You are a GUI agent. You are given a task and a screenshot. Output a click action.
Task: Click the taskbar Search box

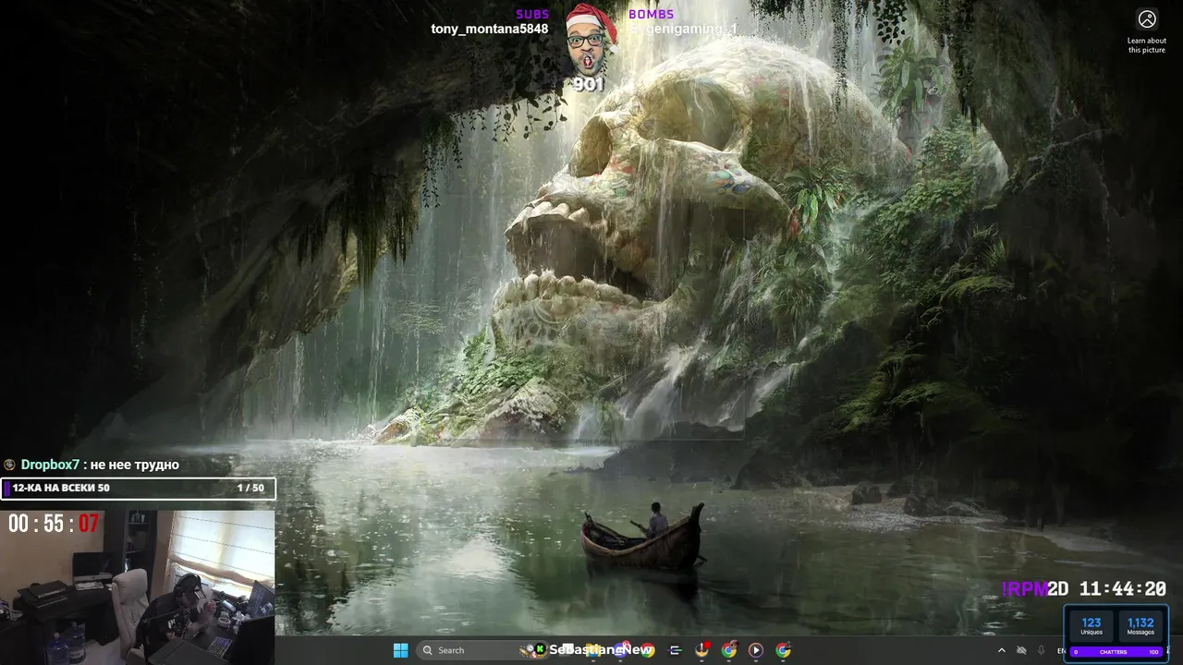click(481, 650)
